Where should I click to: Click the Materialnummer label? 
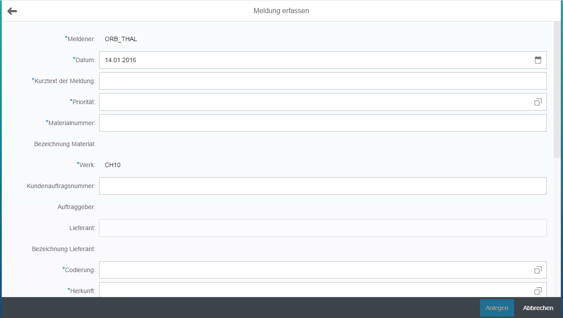71,123
